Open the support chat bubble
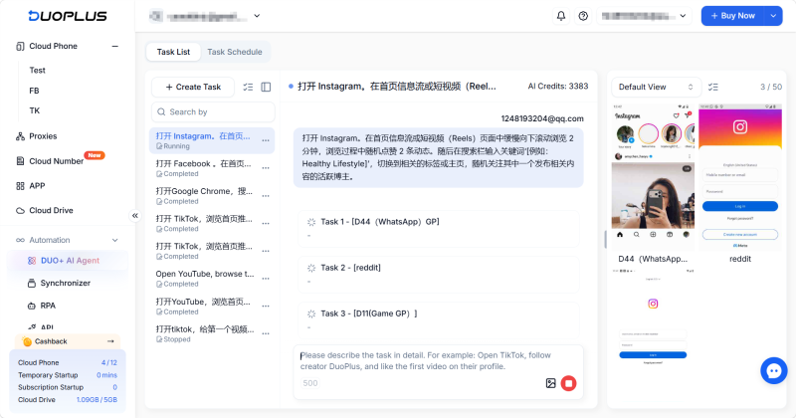This screenshot has height=418, width=796. (774, 371)
